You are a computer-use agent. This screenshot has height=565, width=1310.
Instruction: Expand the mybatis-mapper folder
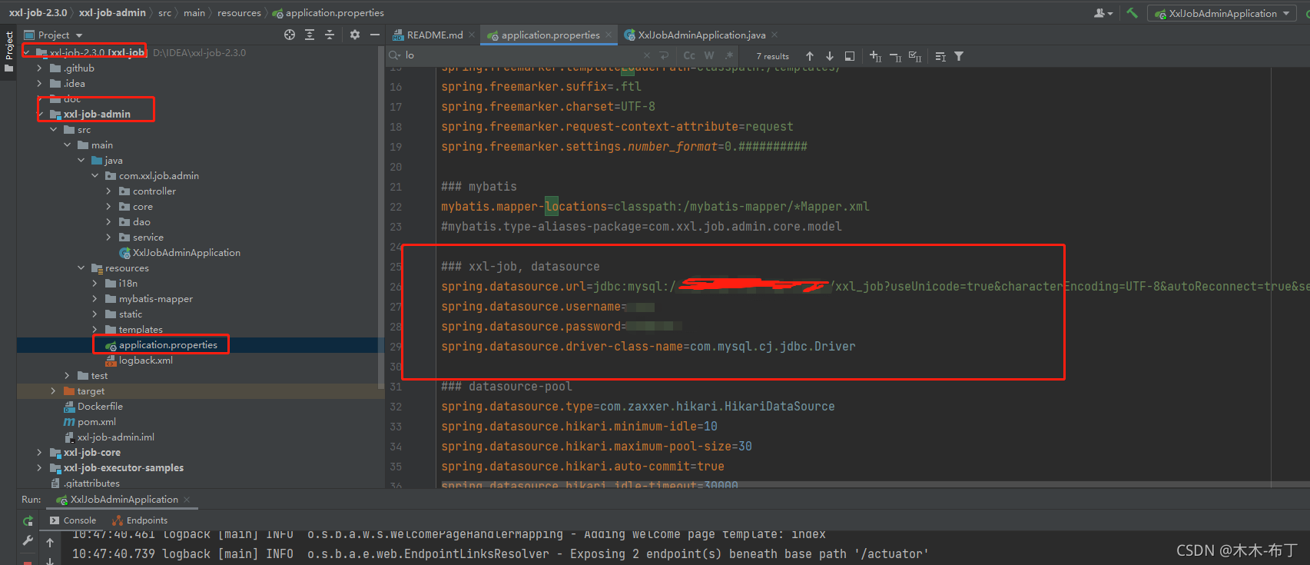pos(95,299)
